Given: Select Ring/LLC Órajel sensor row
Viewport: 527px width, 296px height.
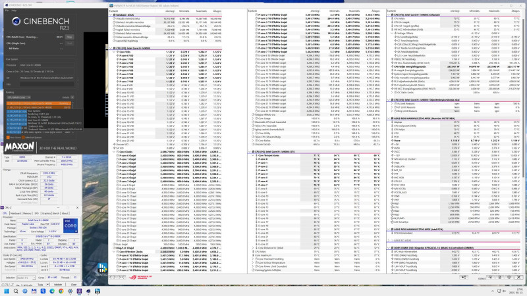Looking at the screenshot, I should 167,248.
